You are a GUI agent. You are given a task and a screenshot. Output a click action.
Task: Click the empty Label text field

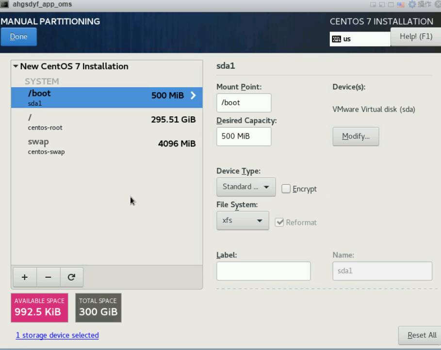263,271
